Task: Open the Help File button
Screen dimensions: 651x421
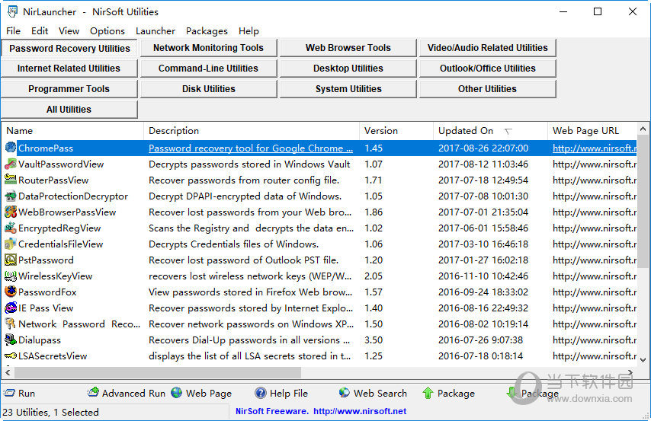Action: 281,393
